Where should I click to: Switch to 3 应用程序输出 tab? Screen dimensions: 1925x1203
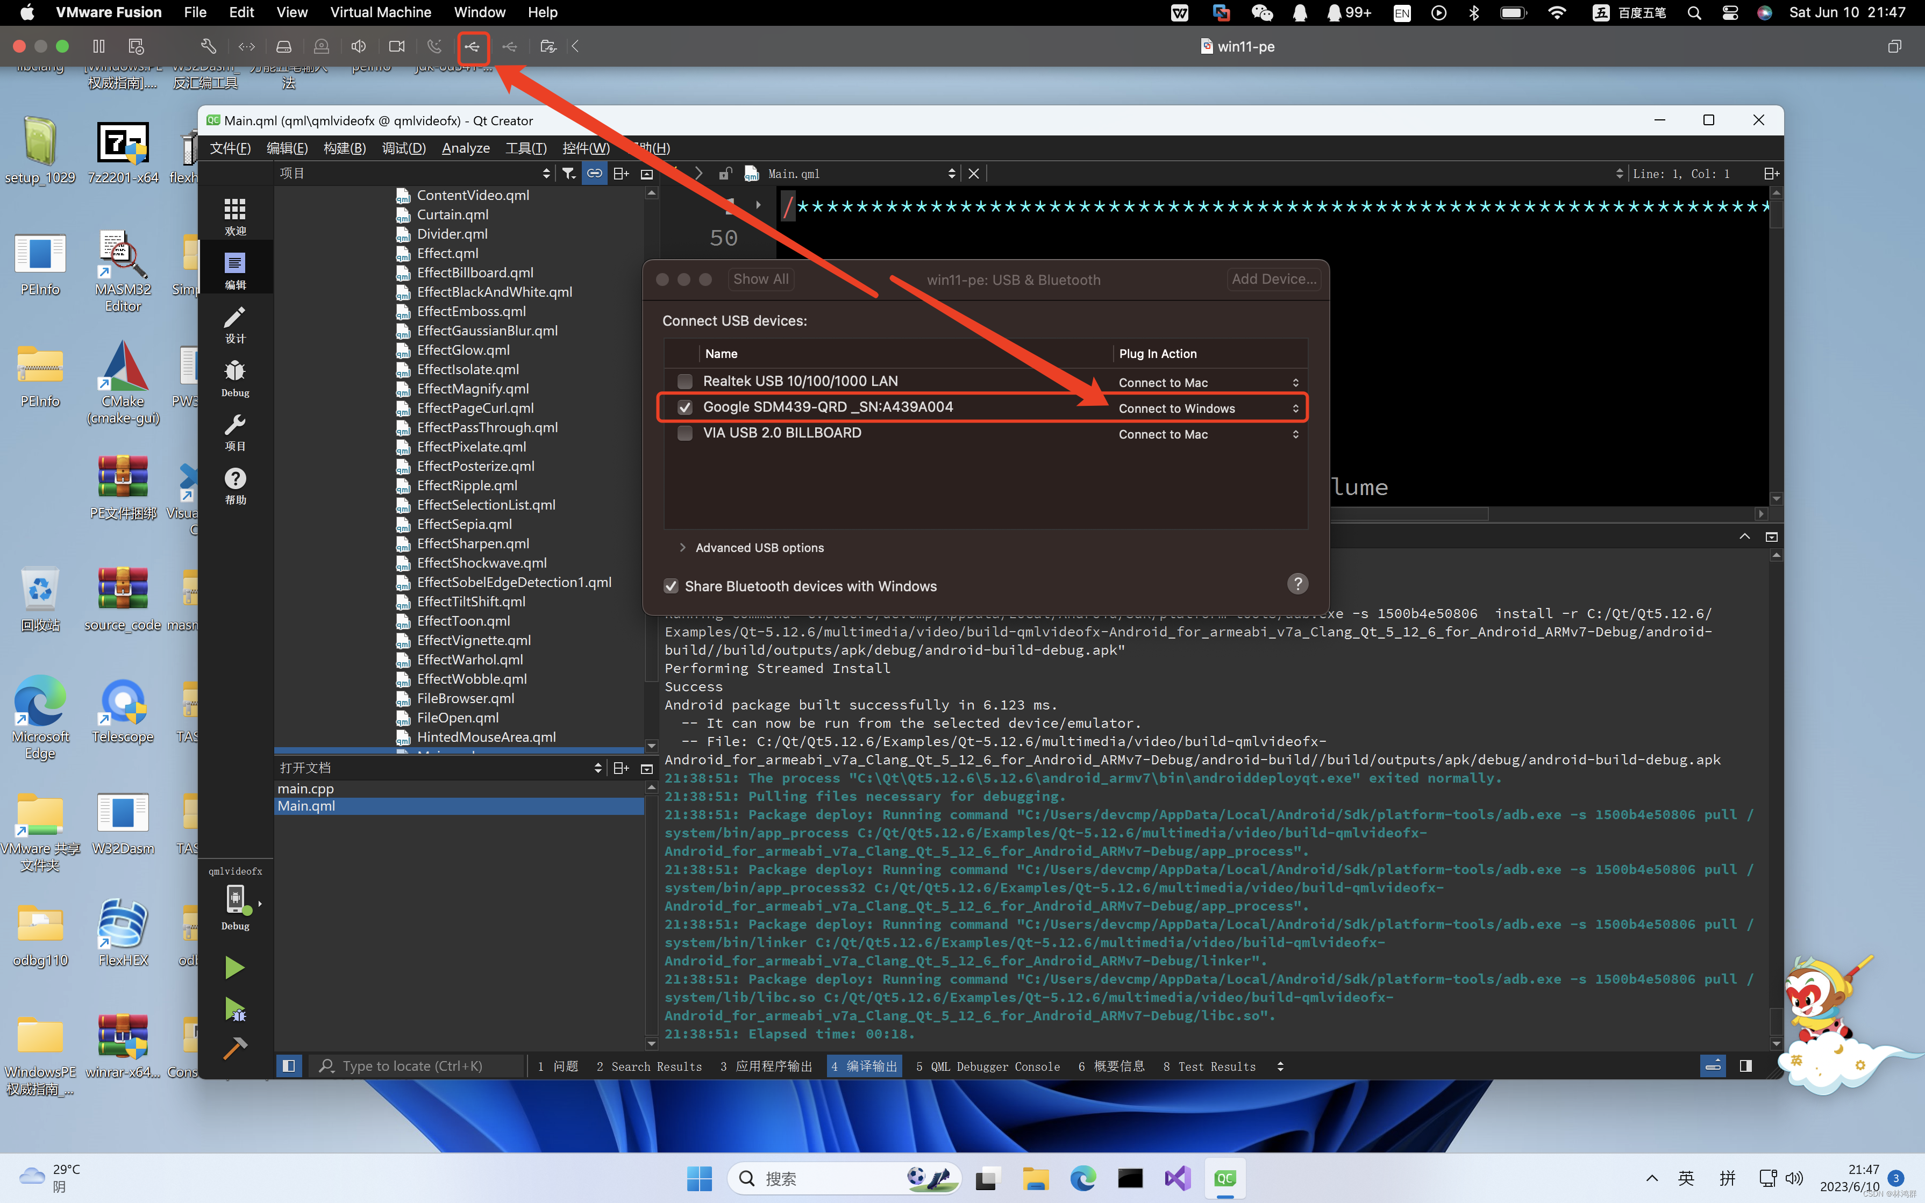(766, 1066)
